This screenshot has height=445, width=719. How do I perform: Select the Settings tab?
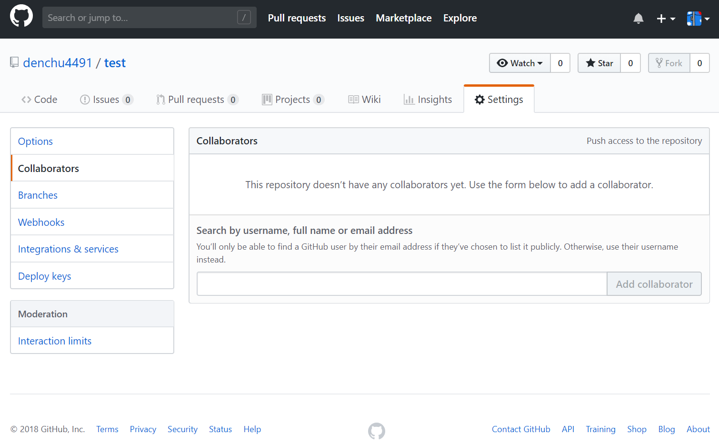tap(499, 100)
